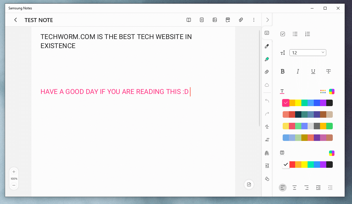Open the reading mode book icon

[x=189, y=20]
